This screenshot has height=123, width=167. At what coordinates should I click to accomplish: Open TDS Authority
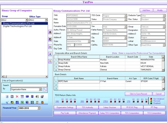coord(88,107)
